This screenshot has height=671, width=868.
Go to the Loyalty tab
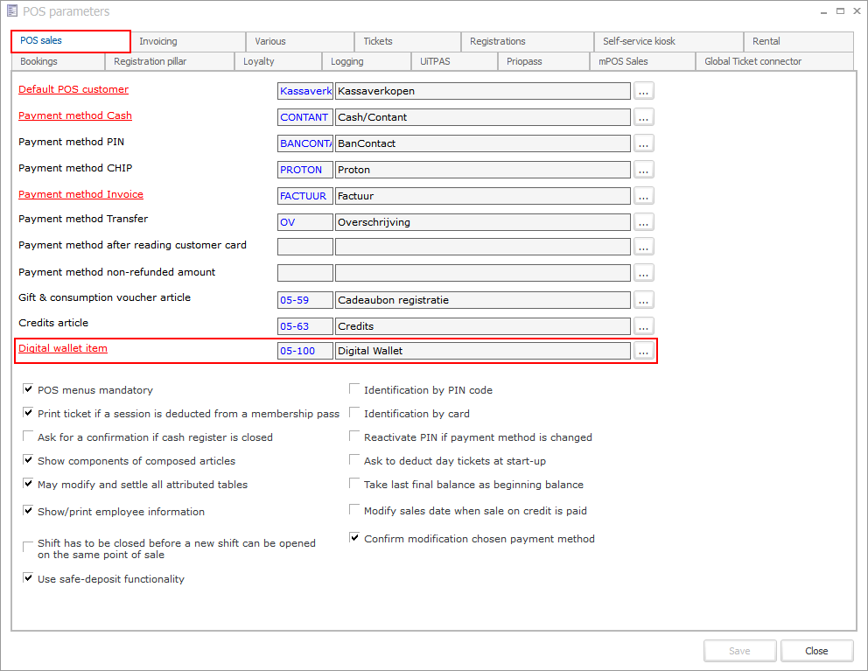point(259,61)
